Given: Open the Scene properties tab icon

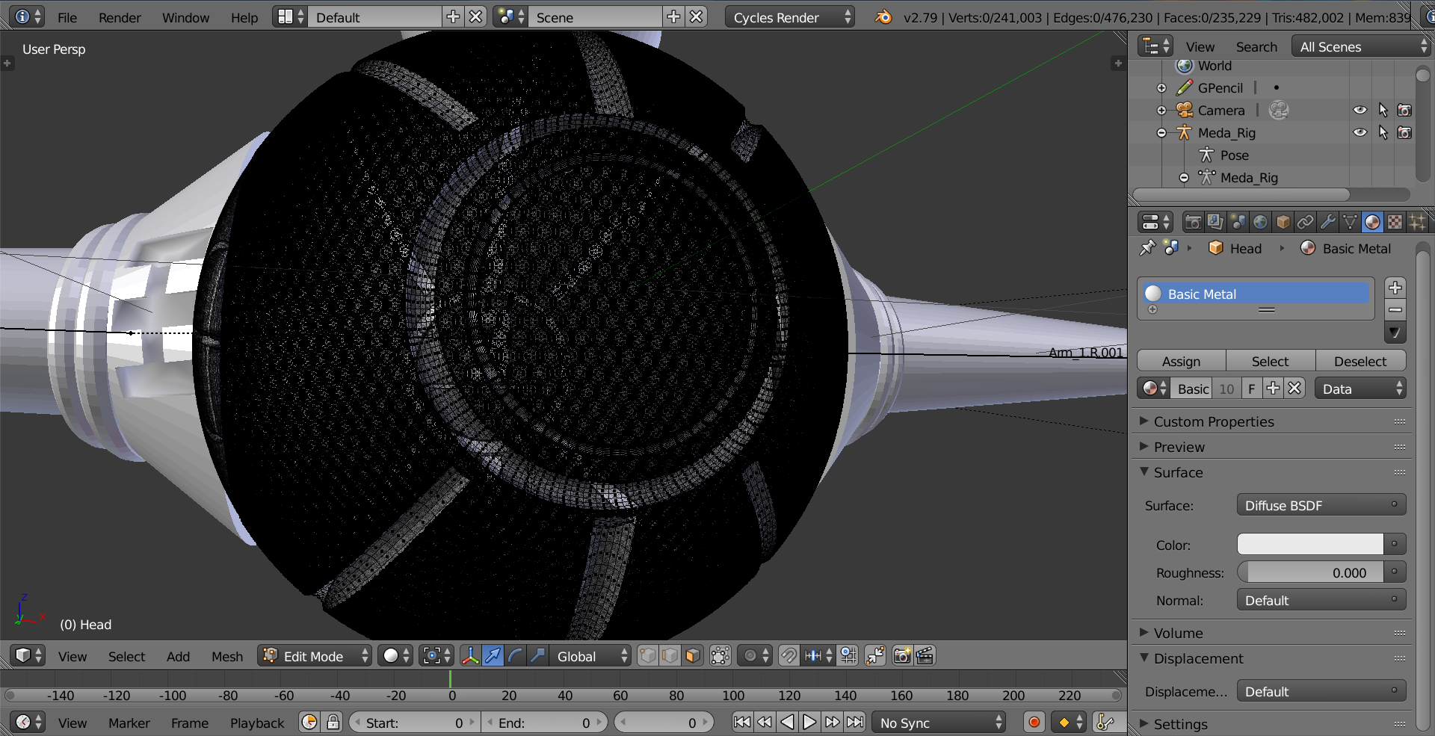Looking at the screenshot, I should (1238, 222).
